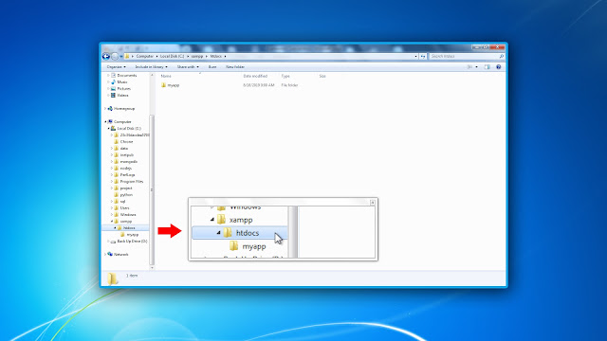Viewport: 607px width, 341px height.
Task: Select the myapp folder in the file list
Action: point(171,85)
